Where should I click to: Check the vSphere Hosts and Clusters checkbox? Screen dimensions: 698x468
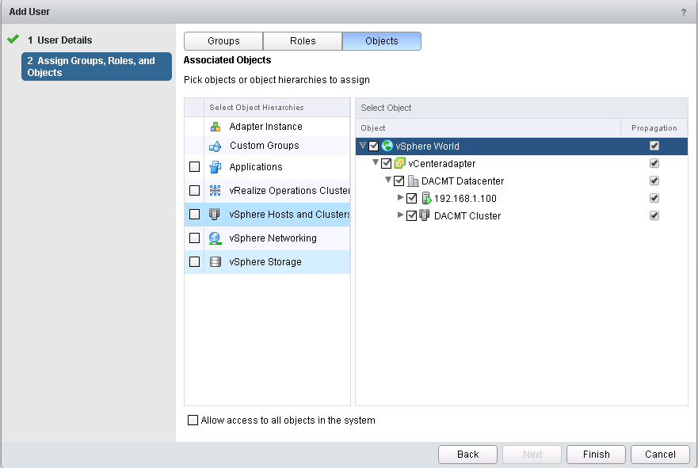click(195, 215)
